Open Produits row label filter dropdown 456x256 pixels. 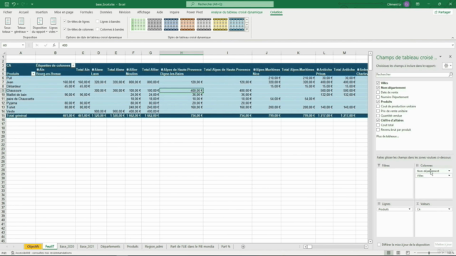(33, 74)
